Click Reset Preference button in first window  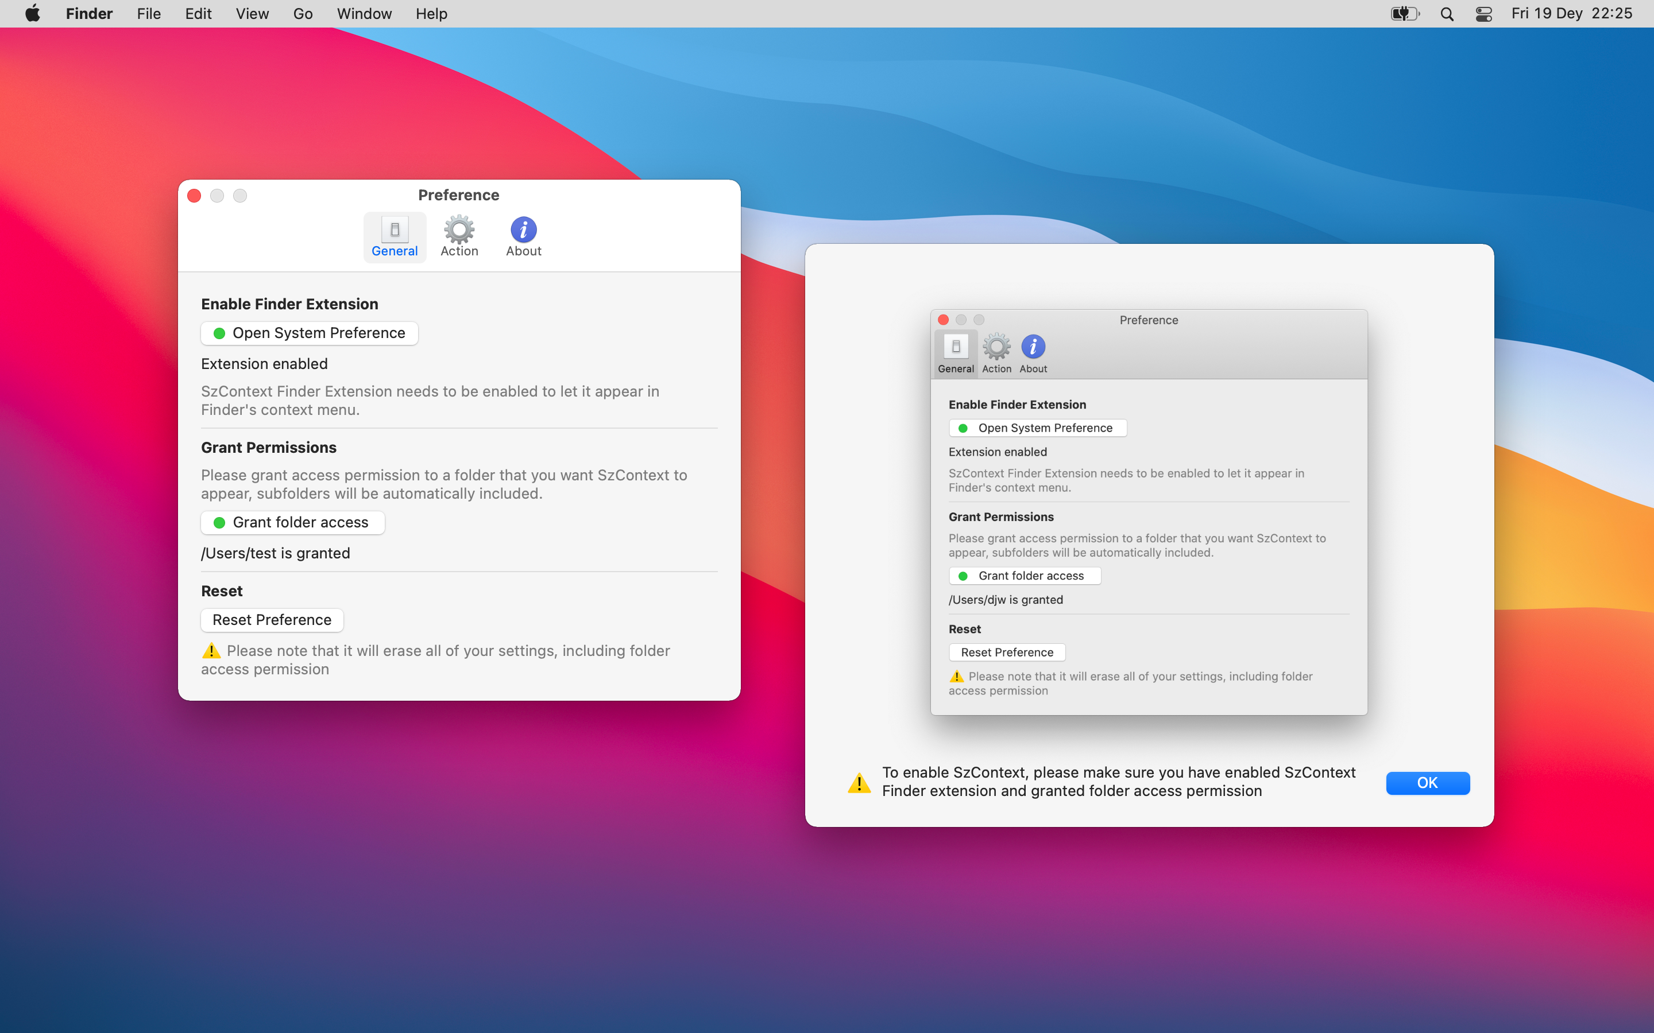point(272,619)
